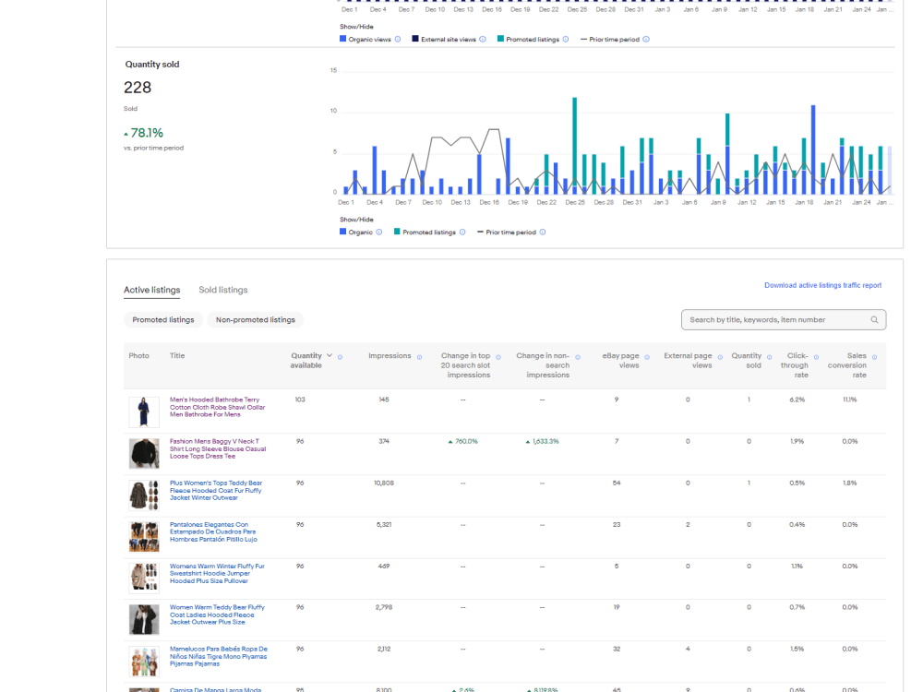Click the Title column header
923x692 pixels.
[177, 356]
